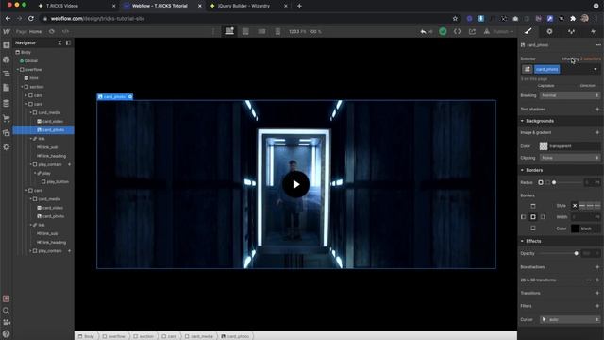The height and width of the screenshot is (340, 604).
Task: Select the desktop breakpoint icon
Action: [x=229, y=31]
